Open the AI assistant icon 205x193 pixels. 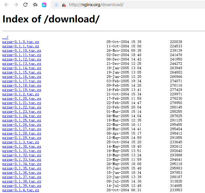point(44,5)
